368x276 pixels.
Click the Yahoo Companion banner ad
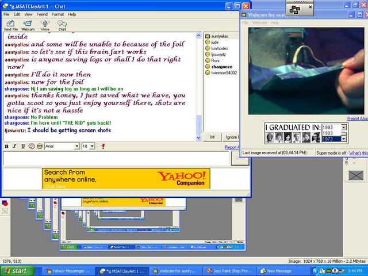click(126, 178)
